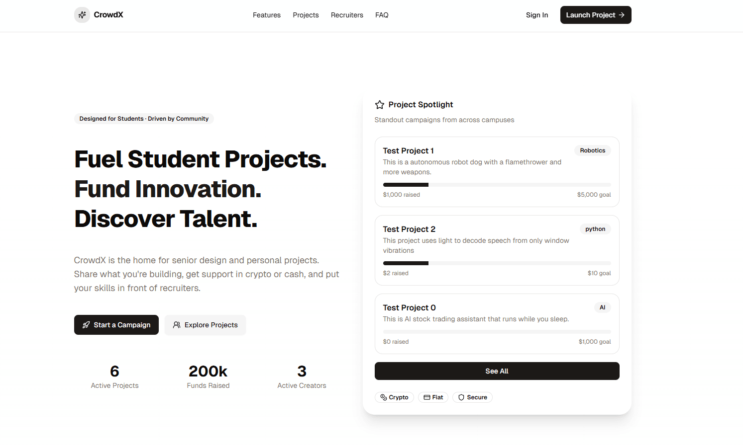Select the AI tag on Test Project 0

coord(603,307)
